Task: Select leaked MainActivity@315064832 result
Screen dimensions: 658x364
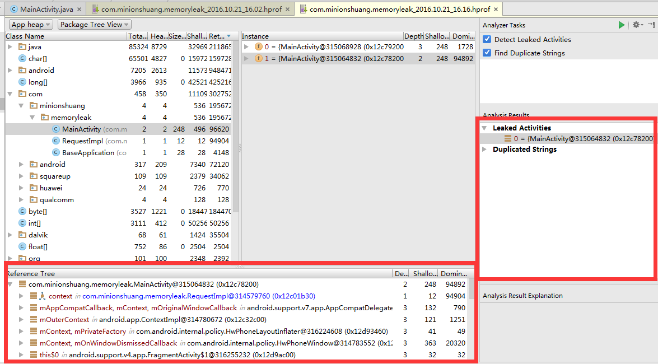Action: point(567,138)
